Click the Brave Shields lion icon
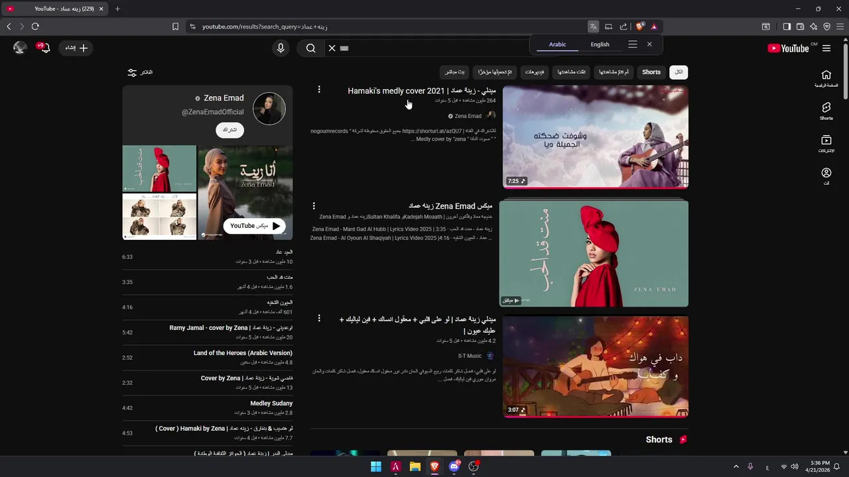Screen dimensions: 849x477 tap(639, 26)
